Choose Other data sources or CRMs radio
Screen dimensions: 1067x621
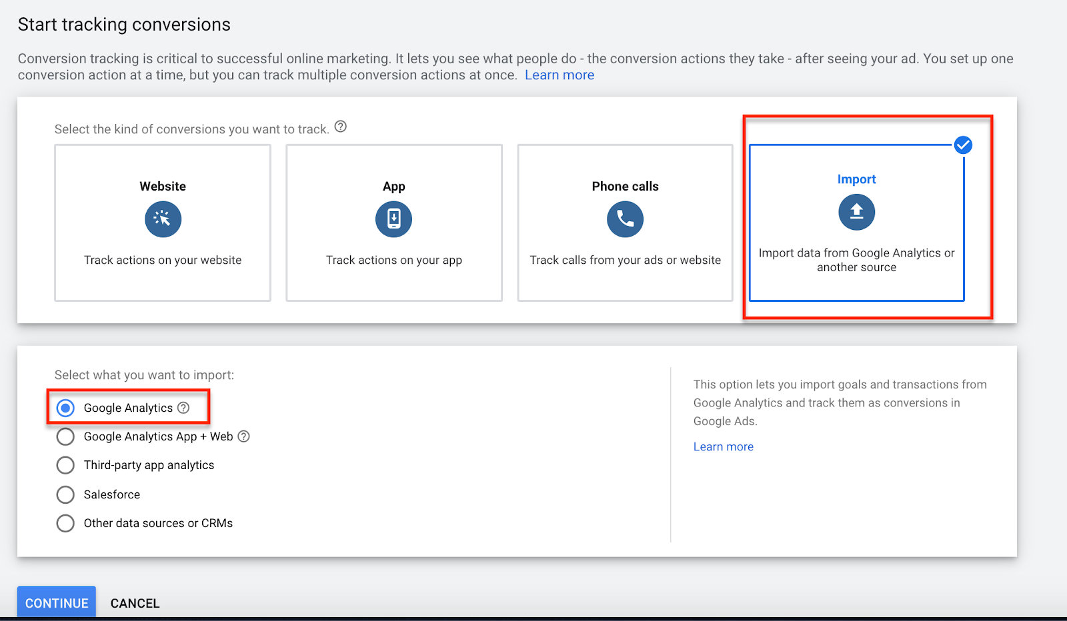pyautogui.click(x=65, y=523)
